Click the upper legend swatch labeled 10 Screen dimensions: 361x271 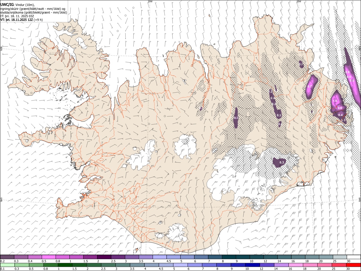(257, 257)
